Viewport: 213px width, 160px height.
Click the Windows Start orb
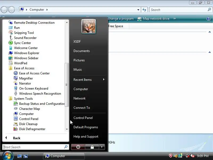click(8, 156)
